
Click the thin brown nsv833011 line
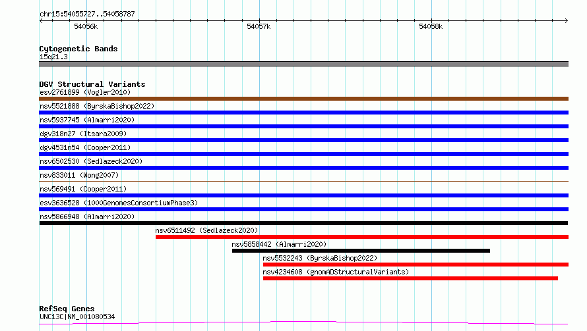303,181
